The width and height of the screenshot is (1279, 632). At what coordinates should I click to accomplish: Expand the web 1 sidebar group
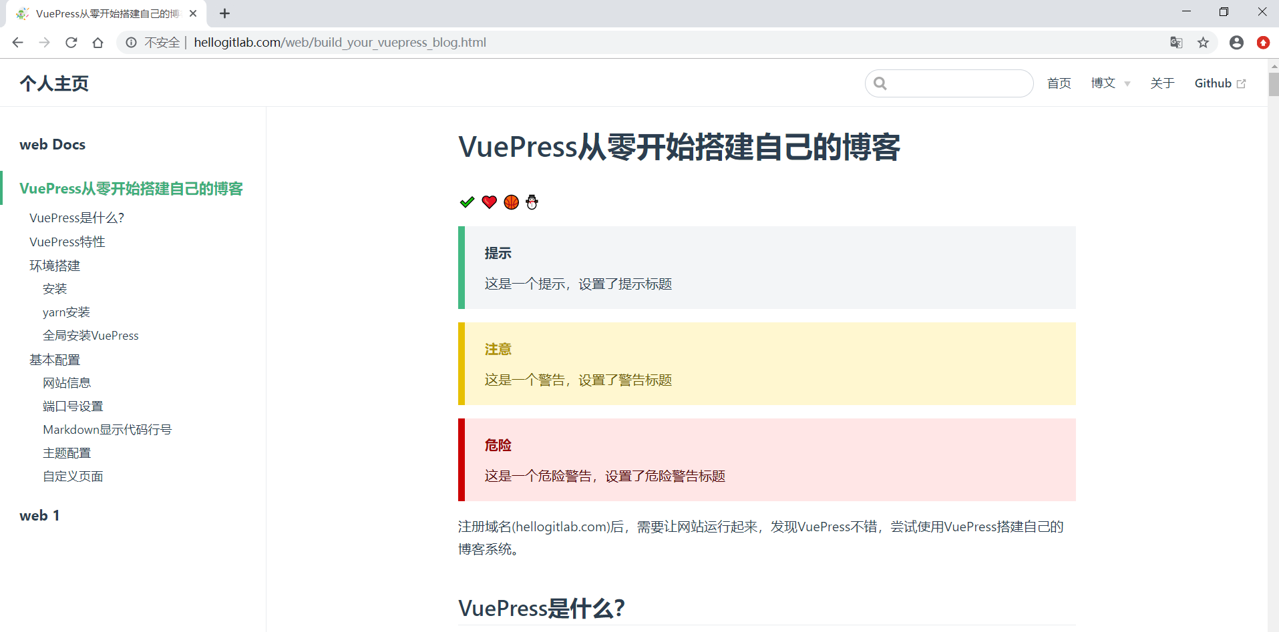[x=39, y=516]
